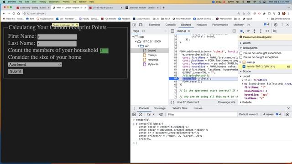Open console context 'top' dropdown
Screen dimensions: 292x164
pyautogui.click(x=151, y=114)
